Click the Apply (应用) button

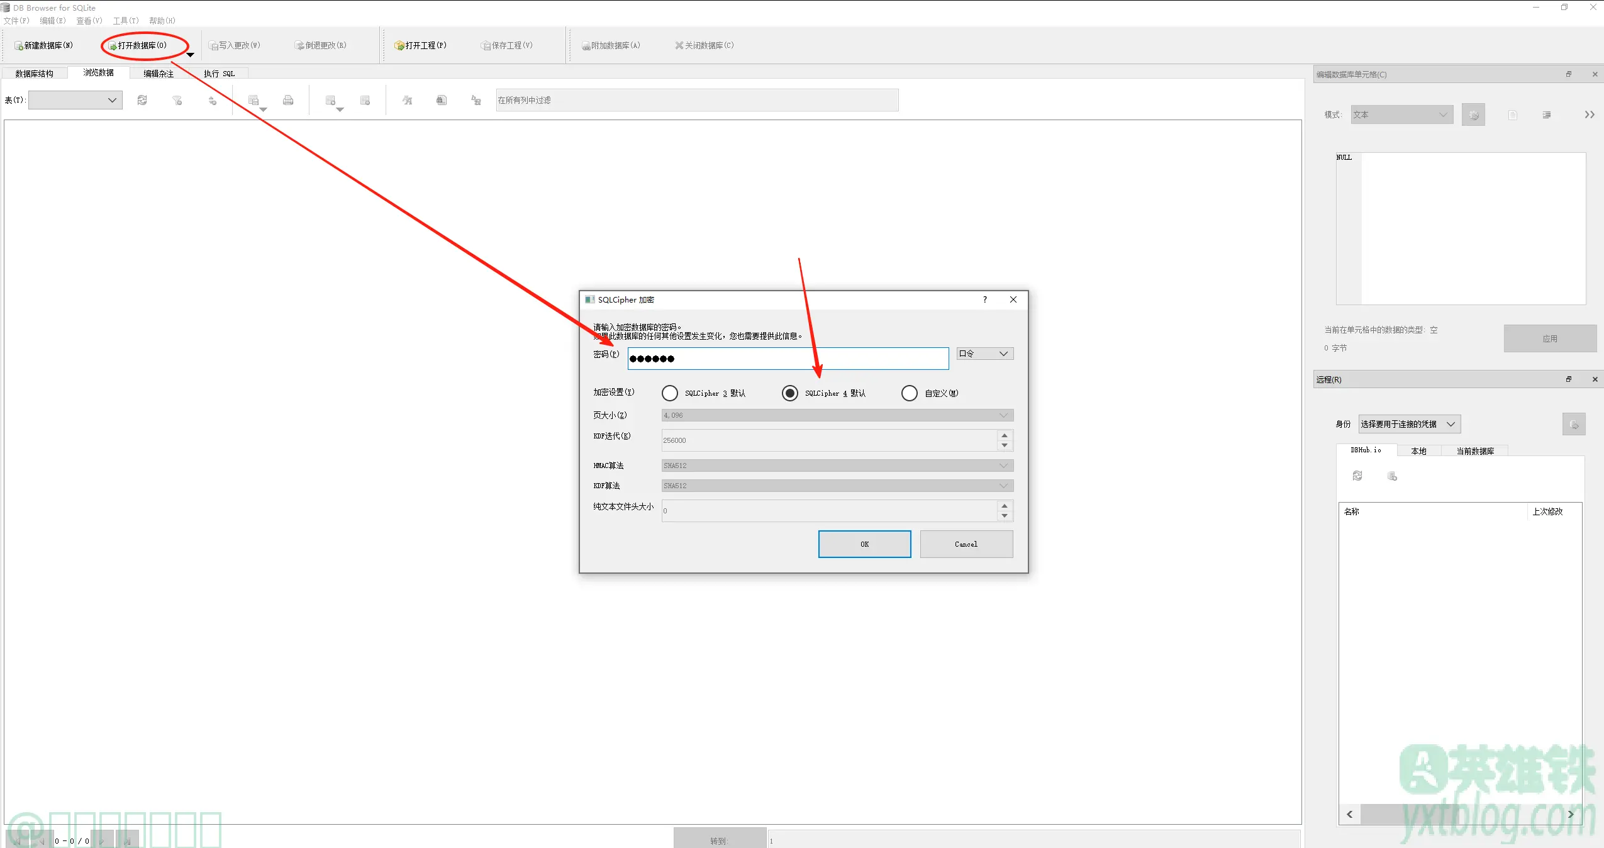[x=1550, y=338]
